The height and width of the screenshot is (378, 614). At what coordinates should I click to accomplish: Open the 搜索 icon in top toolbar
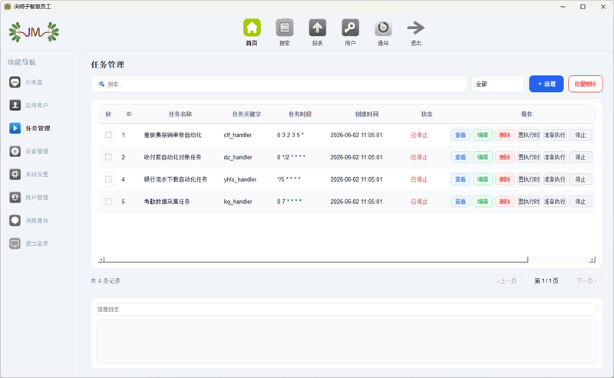(x=285, y=32)
